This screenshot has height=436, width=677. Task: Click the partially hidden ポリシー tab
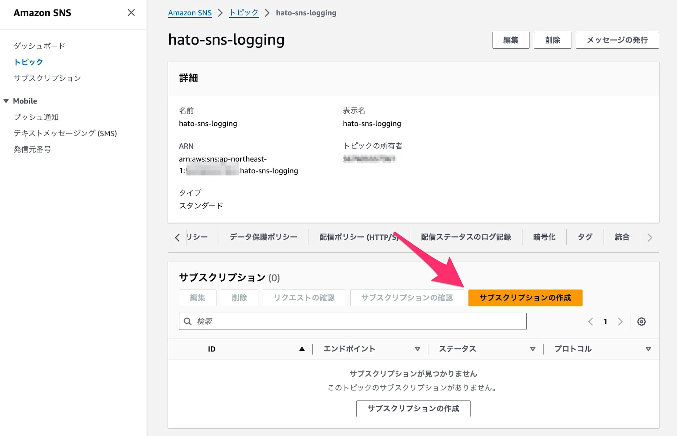197,237
